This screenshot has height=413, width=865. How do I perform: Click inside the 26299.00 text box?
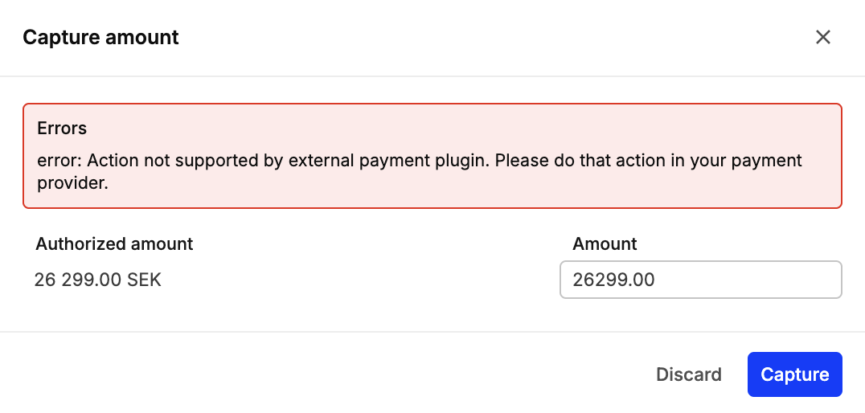click(x=700, y=280)
